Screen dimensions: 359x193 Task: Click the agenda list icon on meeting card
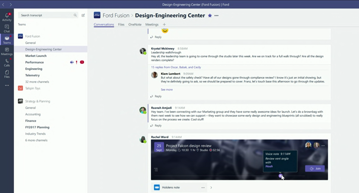(156, 169)
